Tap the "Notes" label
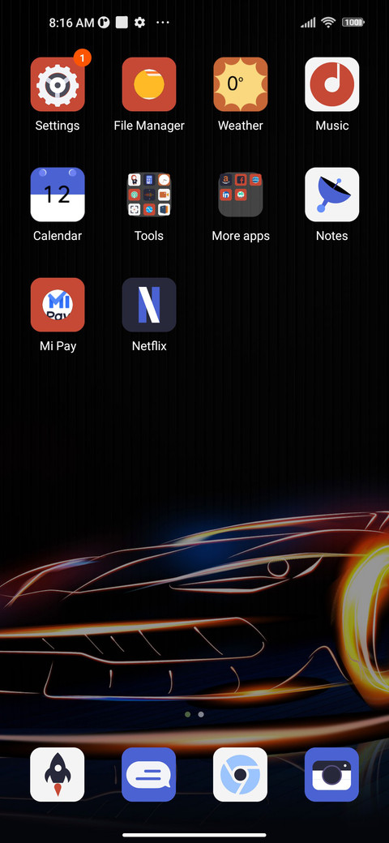Screen dimensions: 389x843 click(332, 236)
